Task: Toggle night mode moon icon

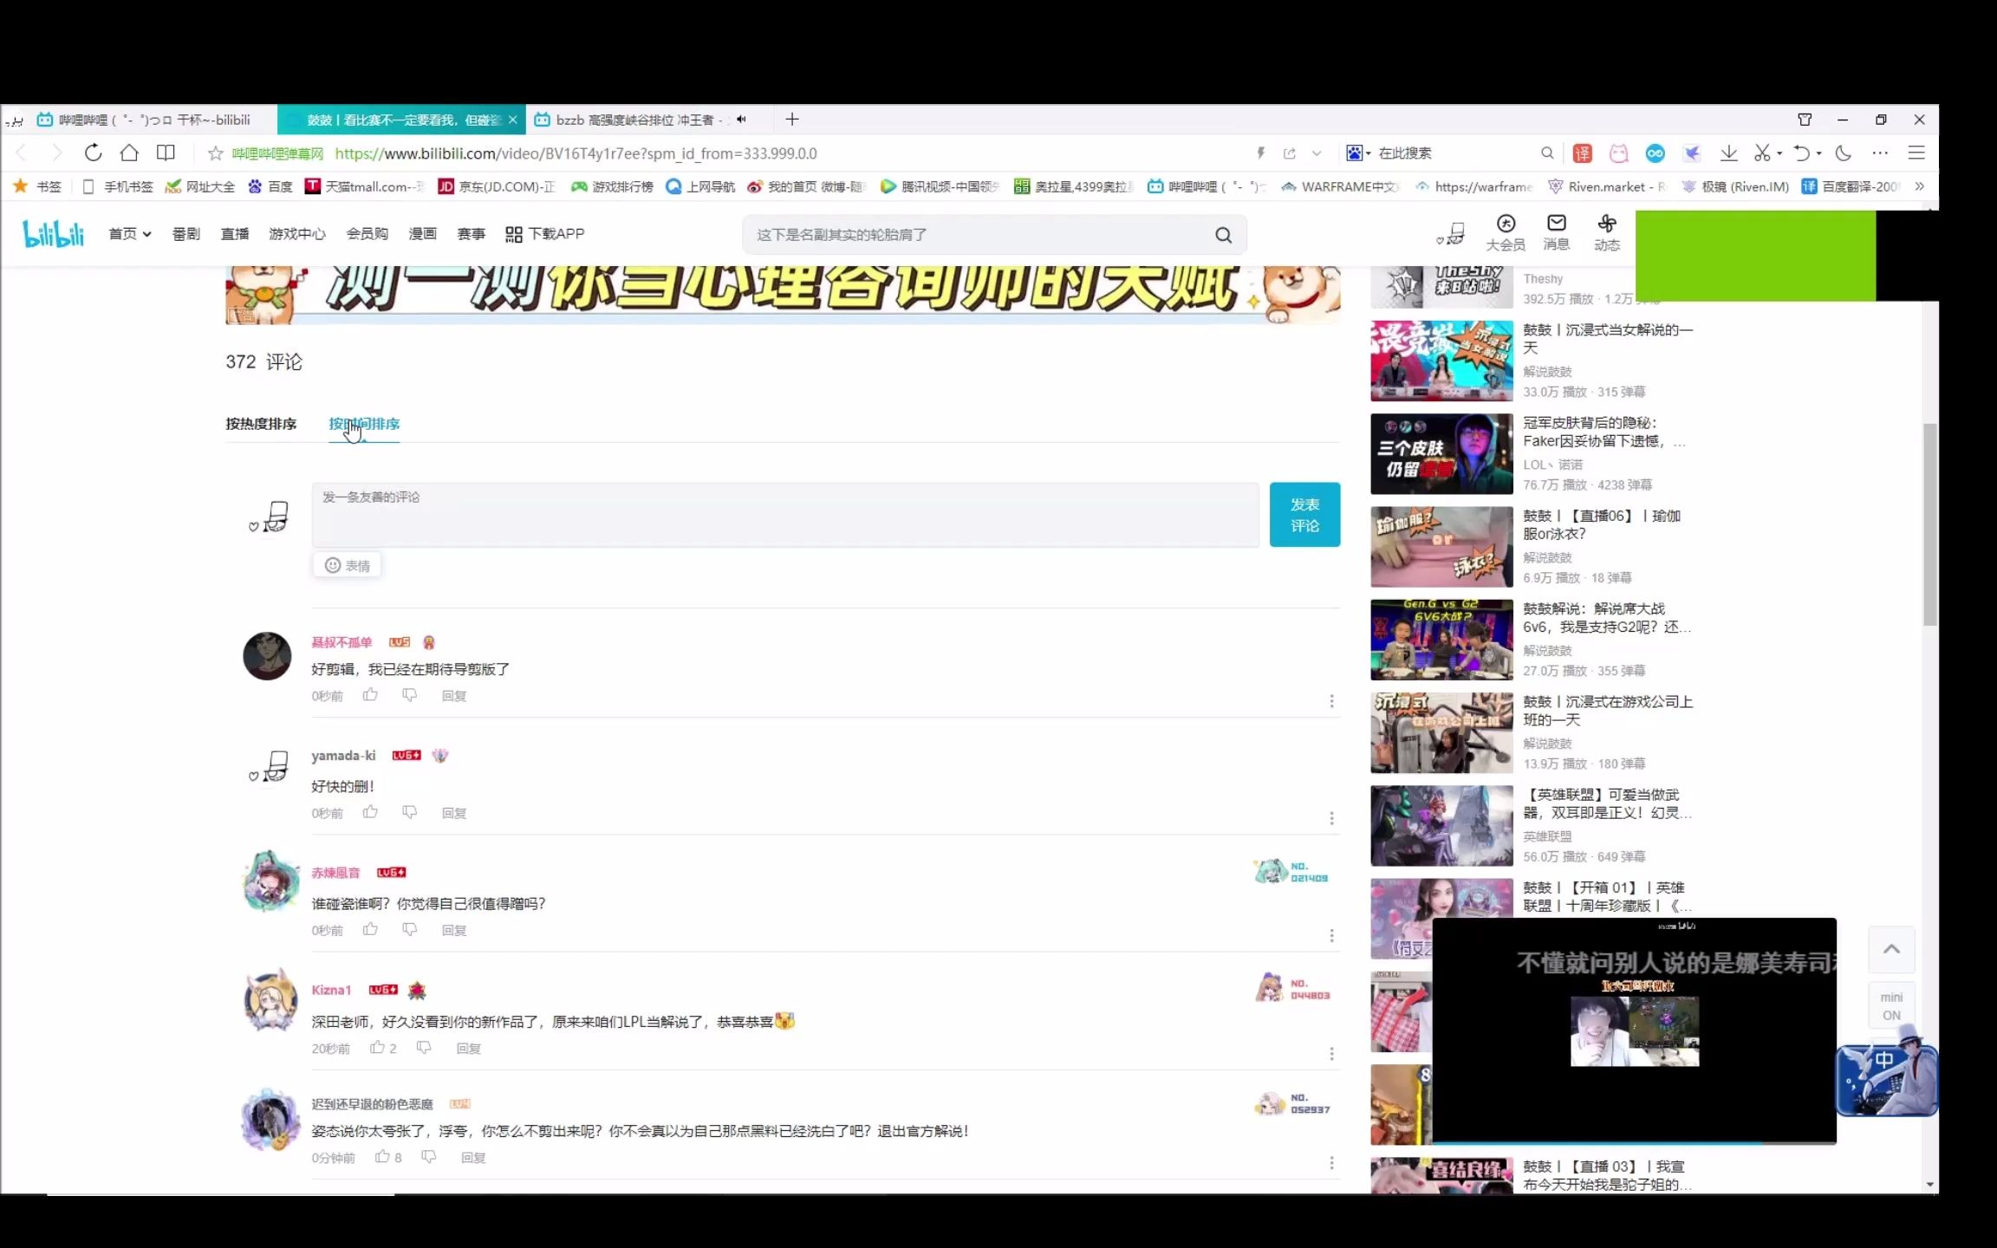Action: [1844, 153]
